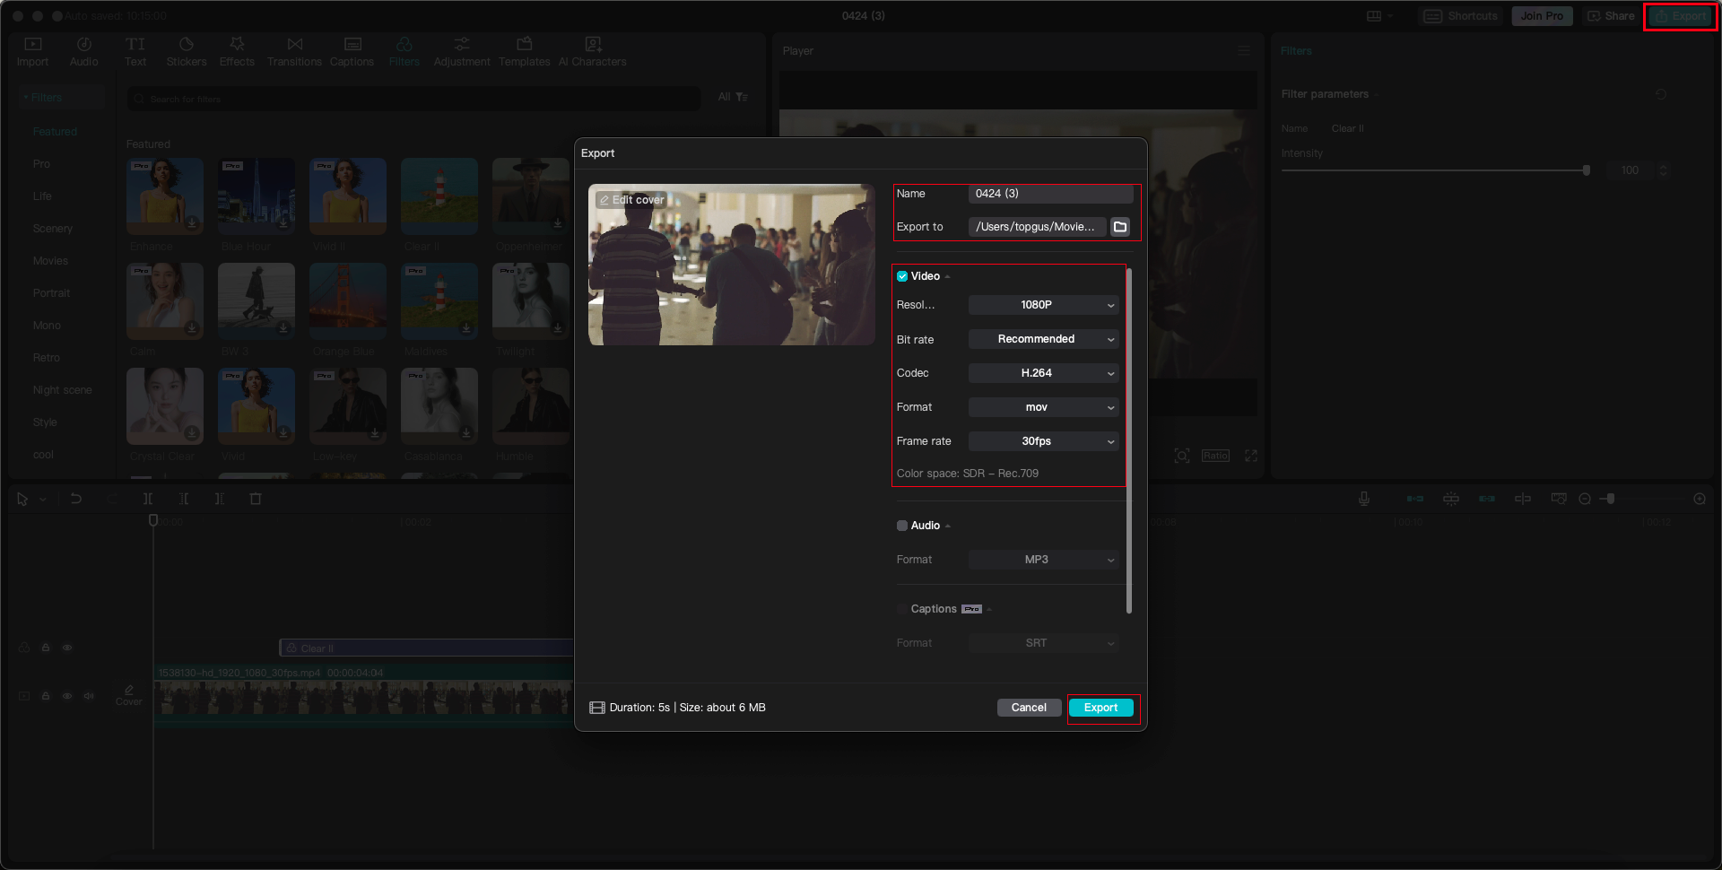Confirm with the cyan Export button in the dialog
Screen dimensions: 1722x870
tap(1101, 708)
